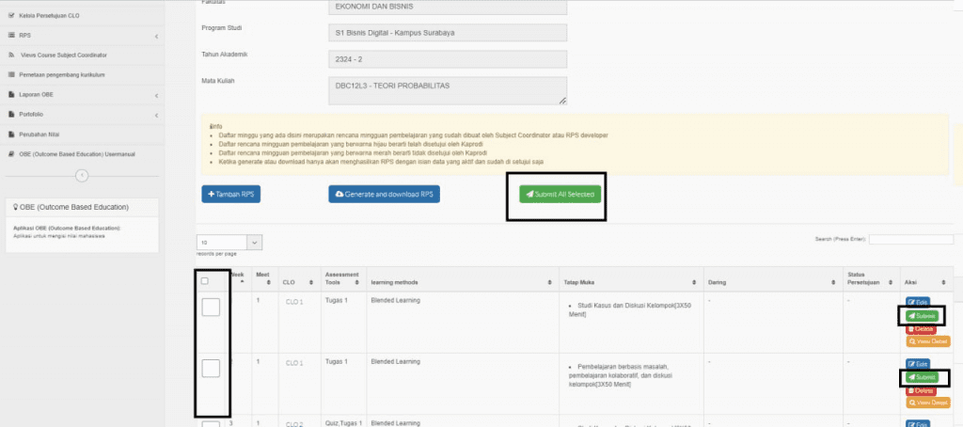Screen dimensions: 963x427
Task: Delete the second row's weekly plan
Action: (921, 389)
